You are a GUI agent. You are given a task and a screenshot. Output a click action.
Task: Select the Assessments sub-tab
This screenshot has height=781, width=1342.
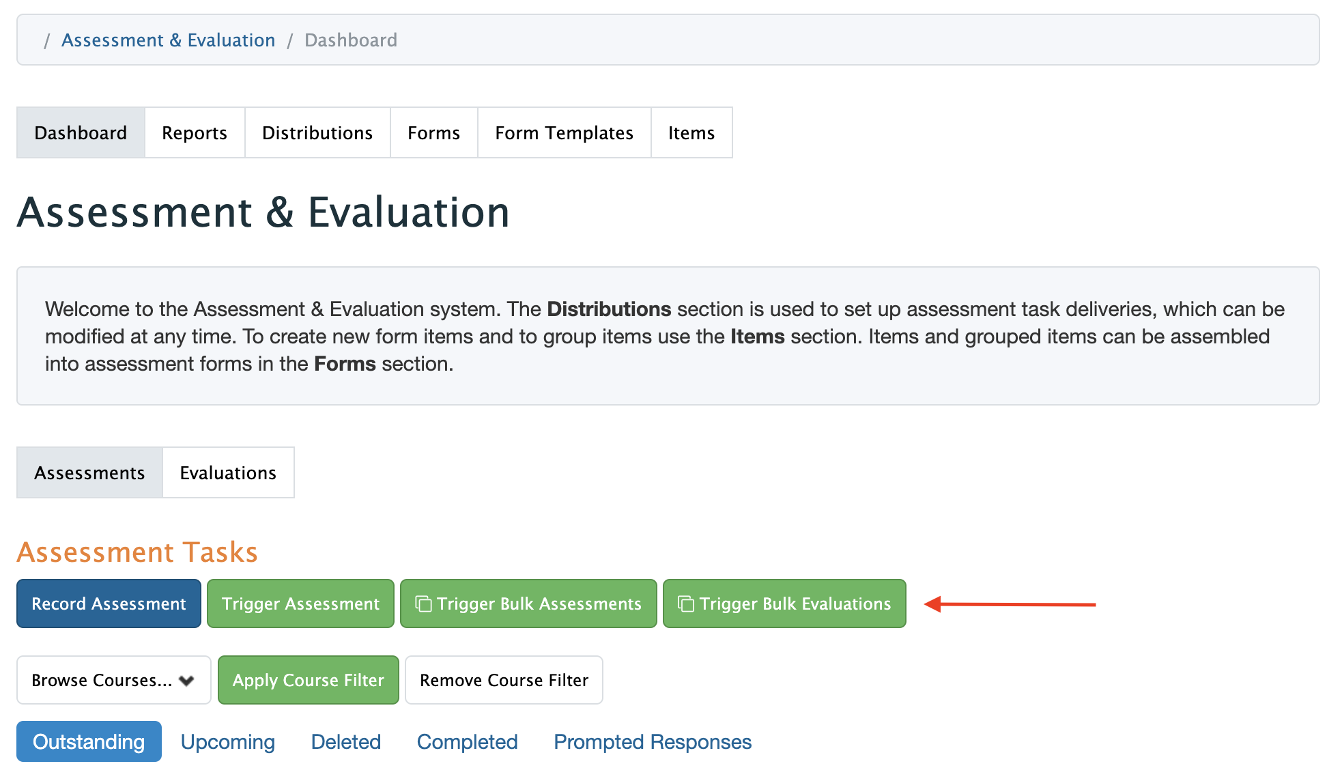click(x=89, y=472)
